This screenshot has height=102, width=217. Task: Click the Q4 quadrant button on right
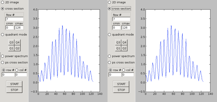click(124, 42)
